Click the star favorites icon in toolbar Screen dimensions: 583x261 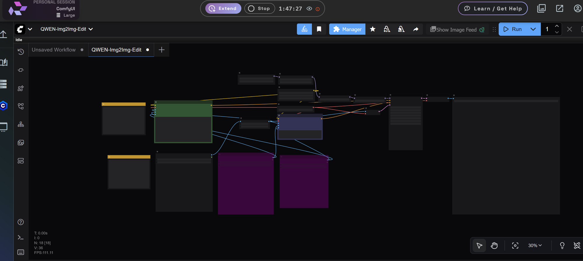373,29
